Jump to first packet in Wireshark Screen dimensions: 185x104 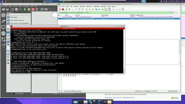coord(99,9)
